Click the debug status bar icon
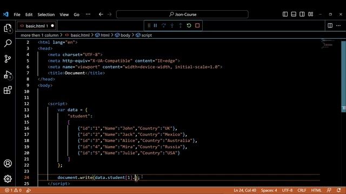Viewport: 346px width, 194px height. pyautogui.click(x=29, y=190)
